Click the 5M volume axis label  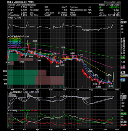[x=6, y=84]
